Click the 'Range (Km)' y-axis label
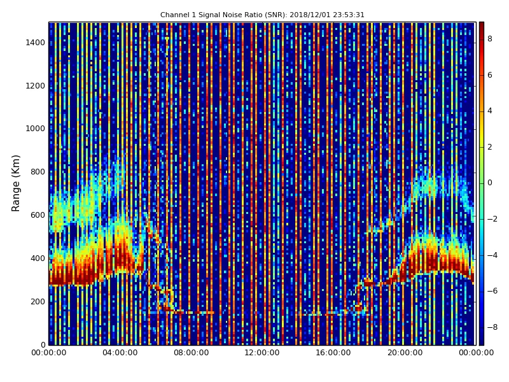Image resolution: width=509 pixels, height=382 pixels. coord(15,183)
